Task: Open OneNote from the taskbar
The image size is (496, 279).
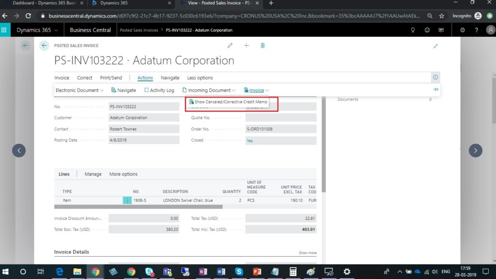Action: pos(203,272)
